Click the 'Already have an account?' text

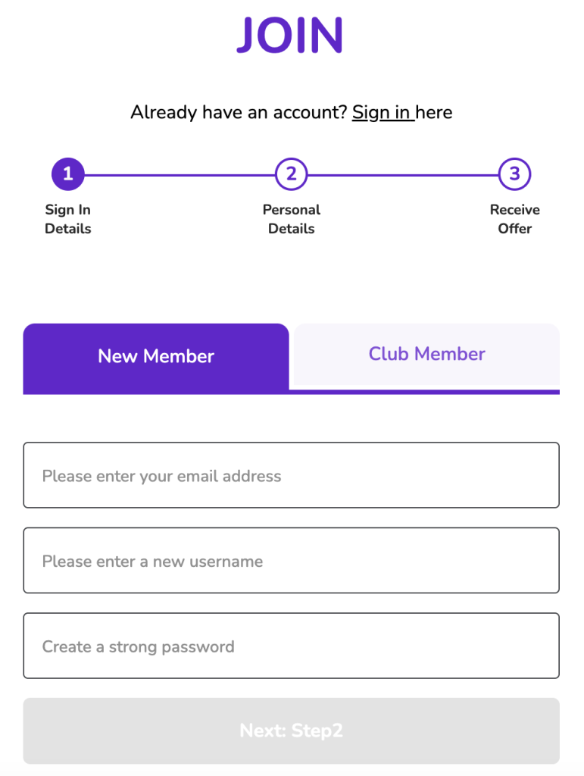click(239, 113)
